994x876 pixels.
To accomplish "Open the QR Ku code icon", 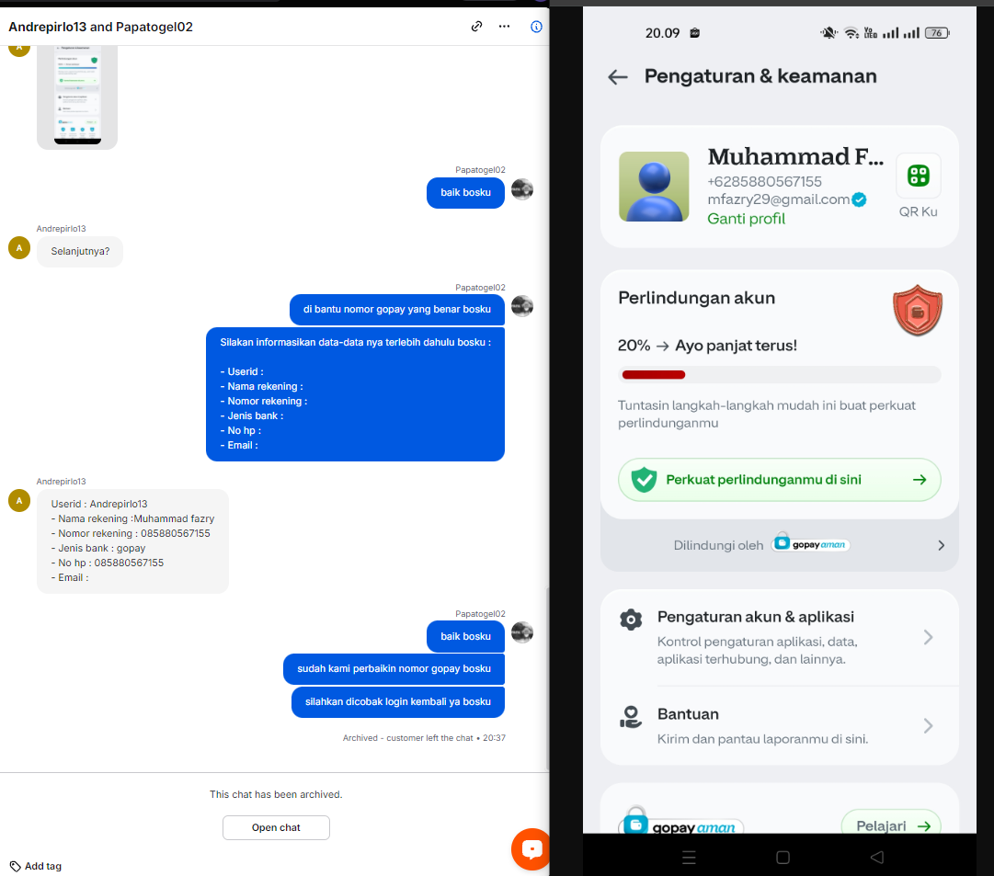I will [918, 176].
